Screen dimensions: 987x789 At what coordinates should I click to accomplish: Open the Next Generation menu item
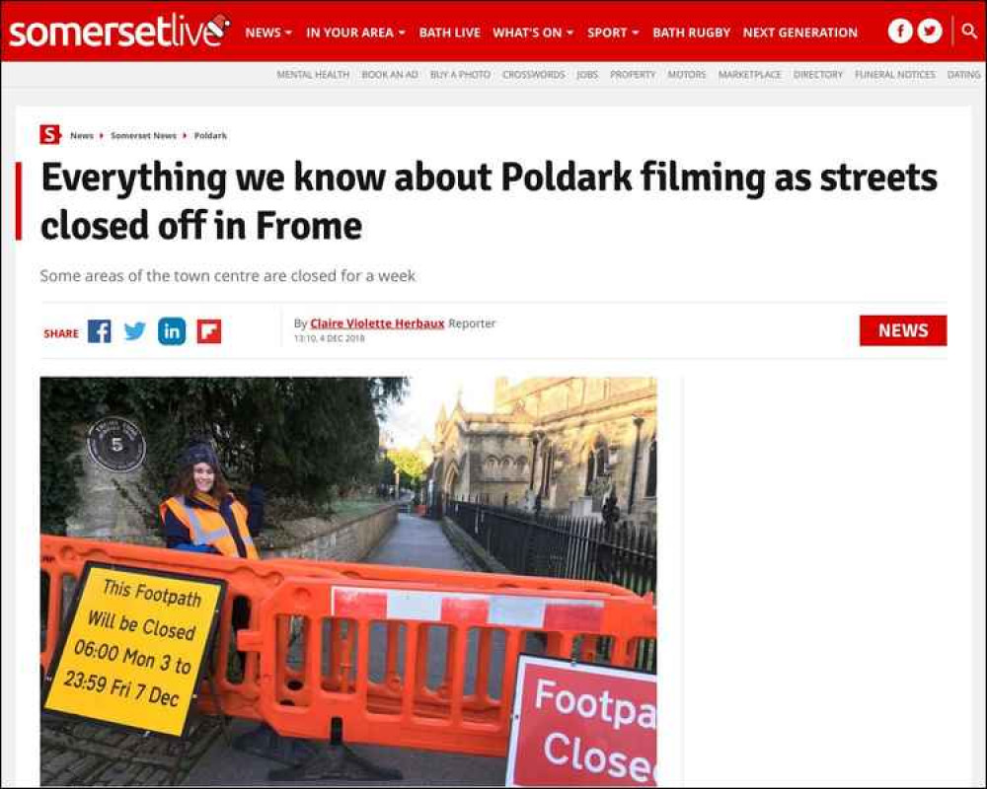(x=800, y=33)
